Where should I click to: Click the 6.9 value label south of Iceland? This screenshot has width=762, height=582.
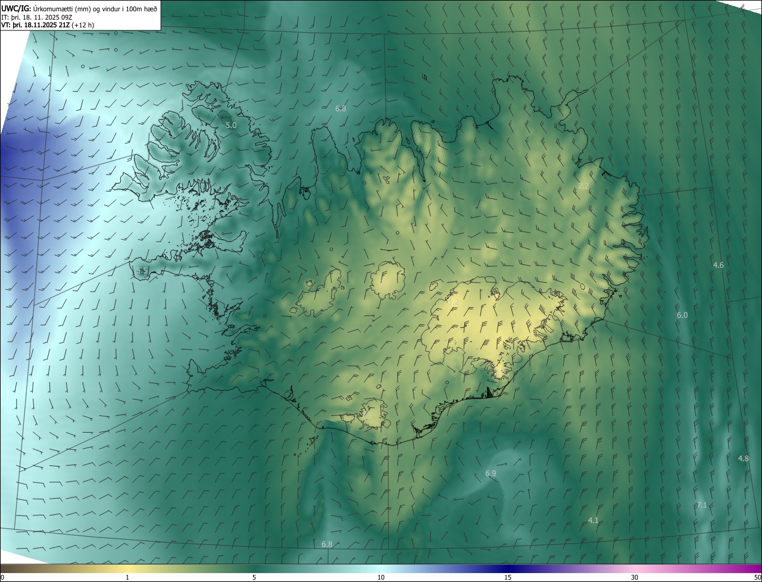pos(491,473)
